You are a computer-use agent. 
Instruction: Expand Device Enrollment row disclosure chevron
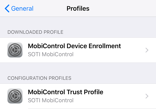point(147,50)
